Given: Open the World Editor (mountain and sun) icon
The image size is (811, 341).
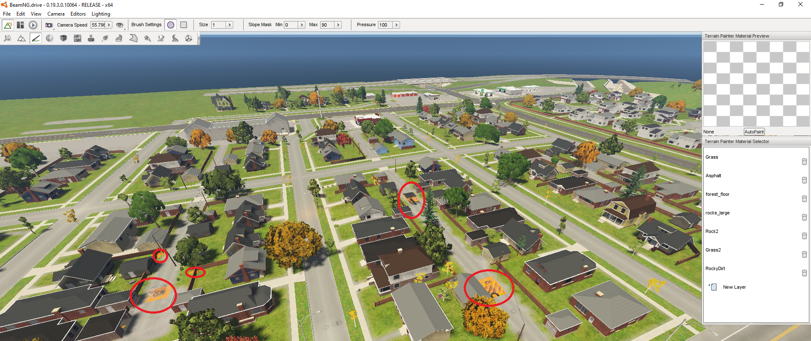Looking at the screenshot, I should pyautogui.click(x=8, y=25).
